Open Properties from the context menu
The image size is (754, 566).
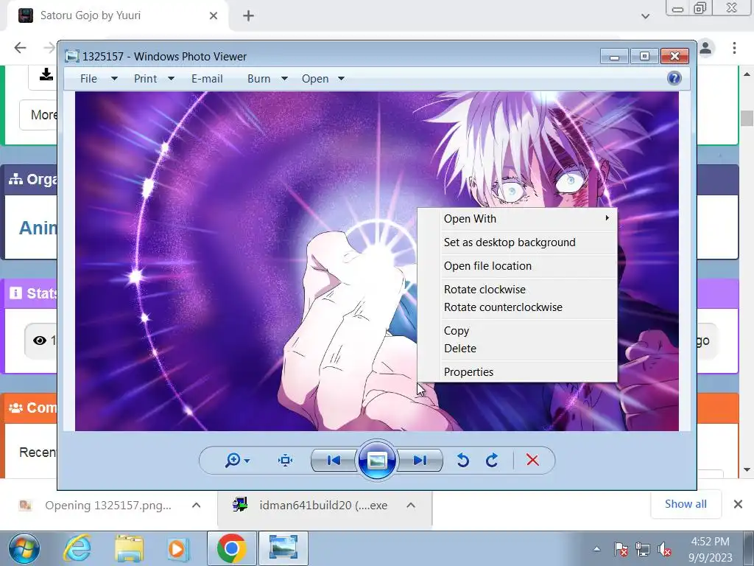point(518,372)
